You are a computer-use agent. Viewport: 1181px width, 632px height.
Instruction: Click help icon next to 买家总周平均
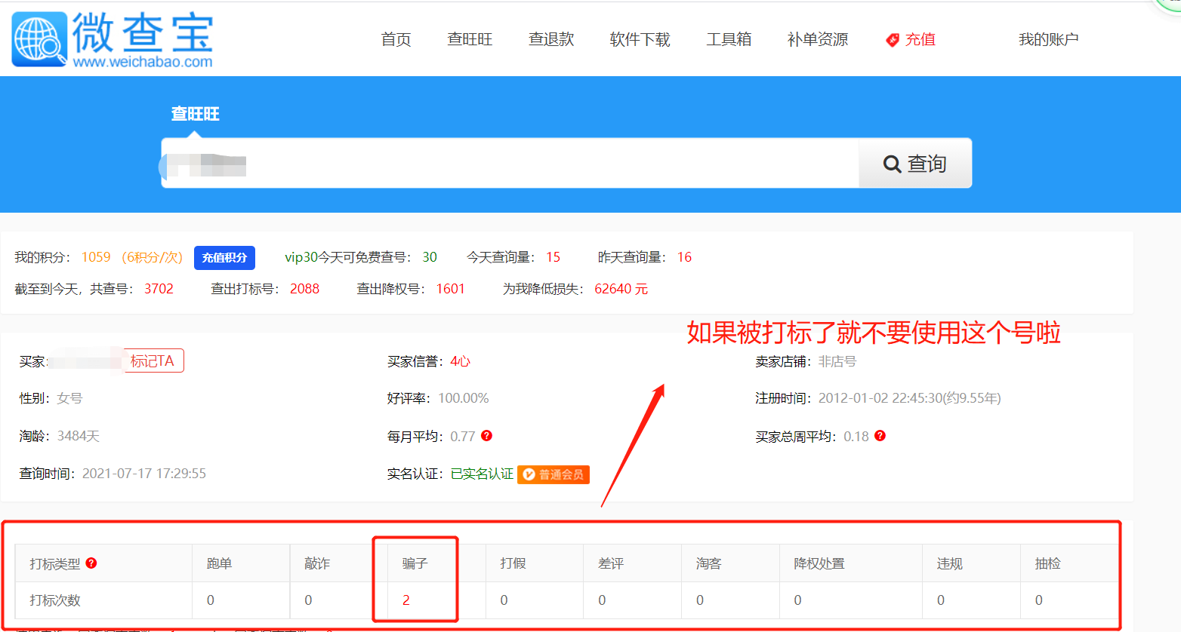coord(880,435)
